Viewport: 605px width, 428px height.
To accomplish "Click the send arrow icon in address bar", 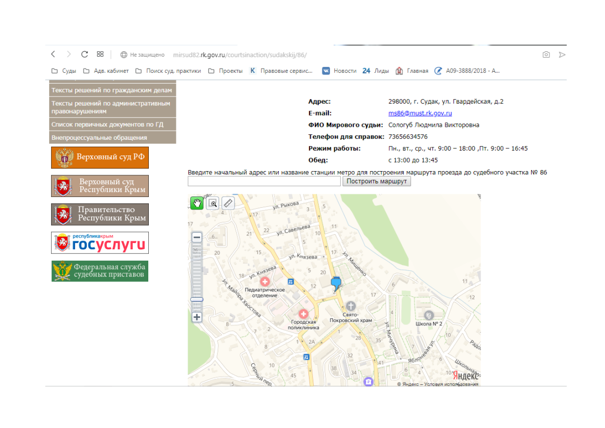I will pyautogui.click(x=562, y=55).
